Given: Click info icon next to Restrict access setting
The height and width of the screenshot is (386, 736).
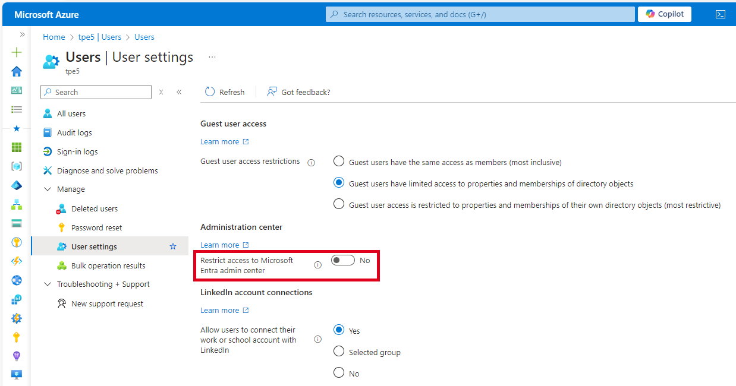Looking at the screenshot, I should coord(317,265).
